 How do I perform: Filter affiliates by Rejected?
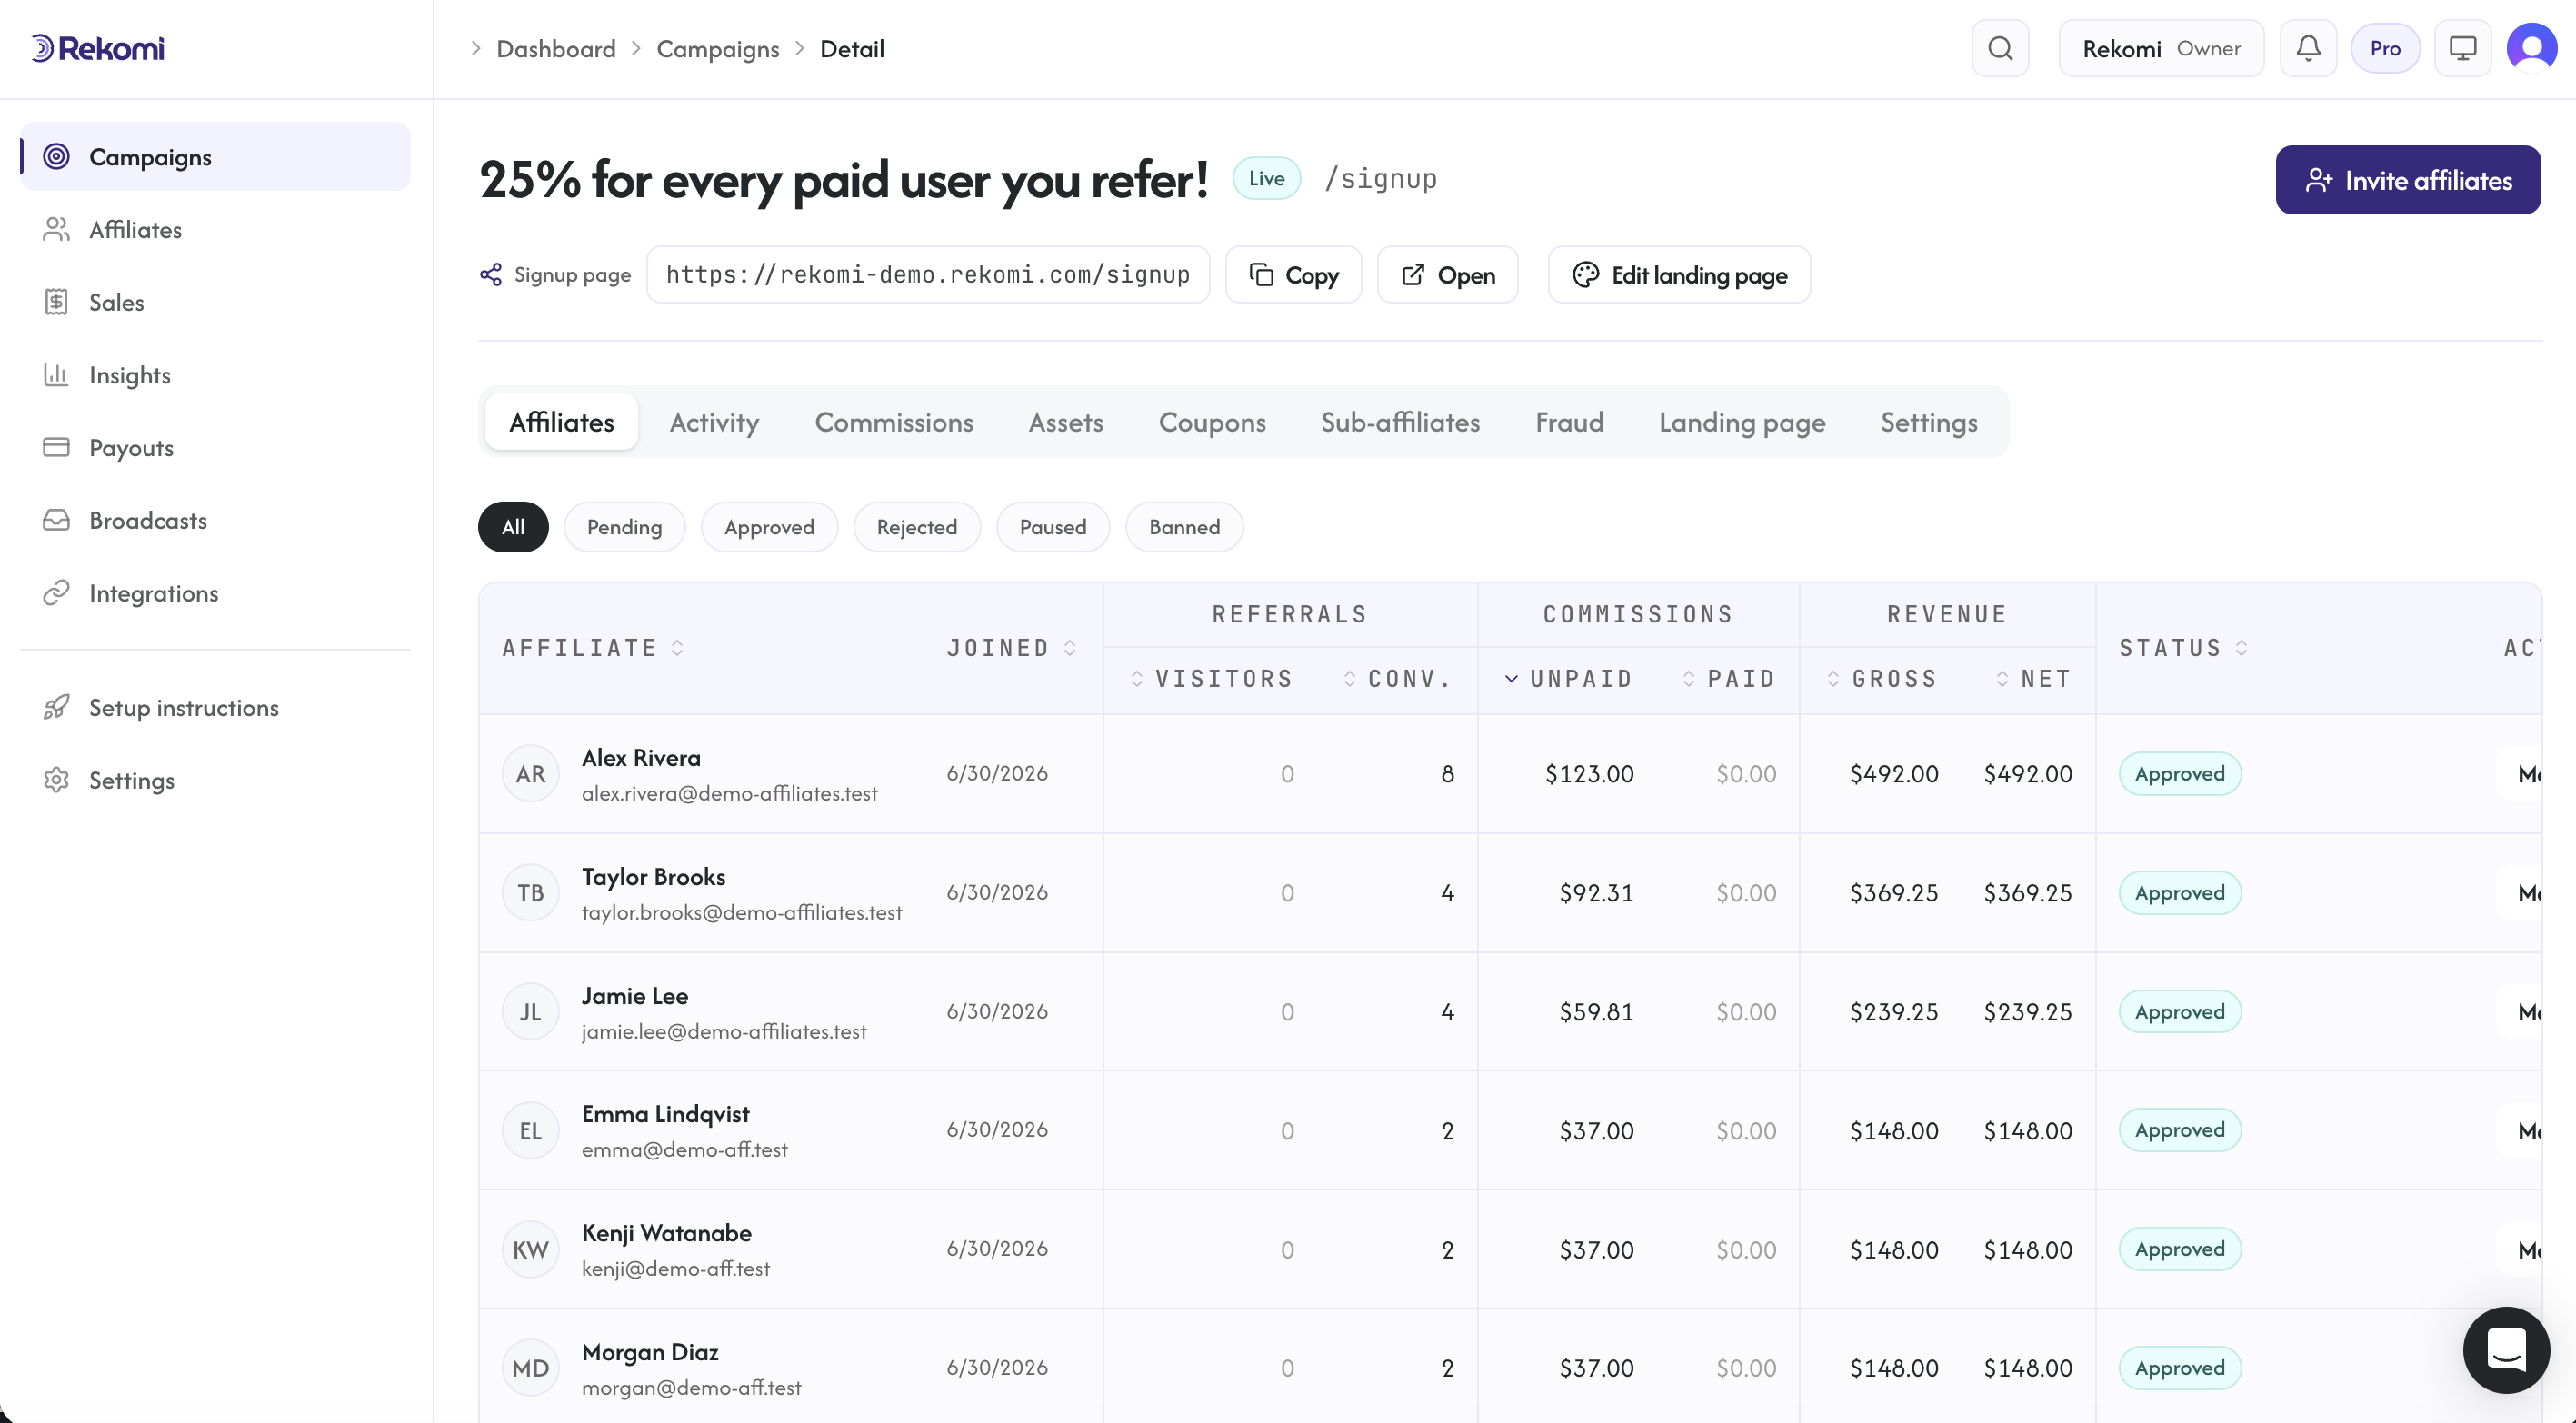[916, 527]
